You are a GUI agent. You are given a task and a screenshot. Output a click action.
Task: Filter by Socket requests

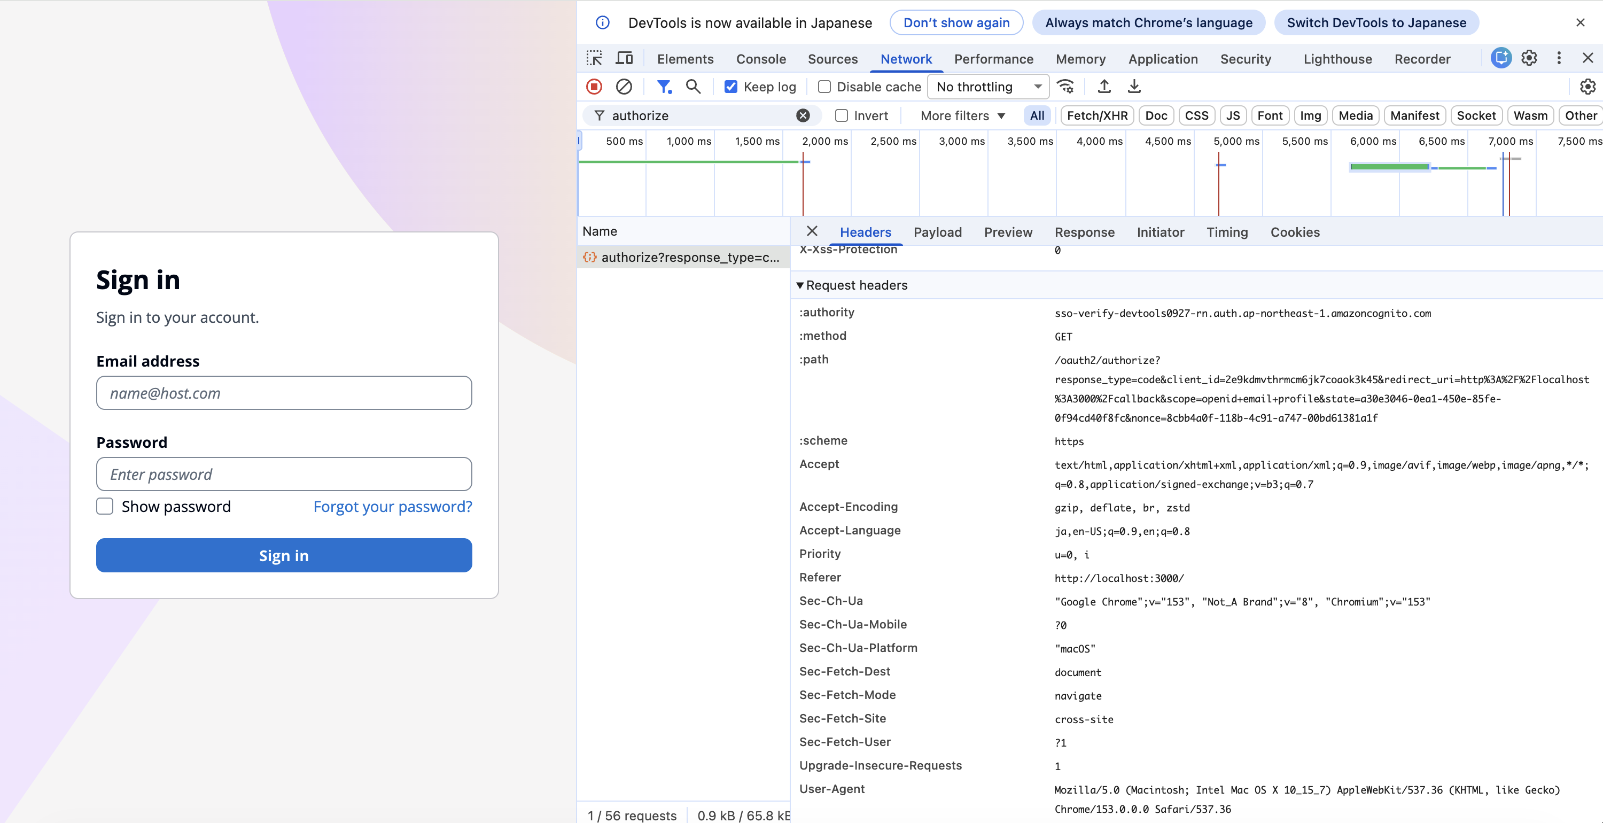coord(1476,115)
